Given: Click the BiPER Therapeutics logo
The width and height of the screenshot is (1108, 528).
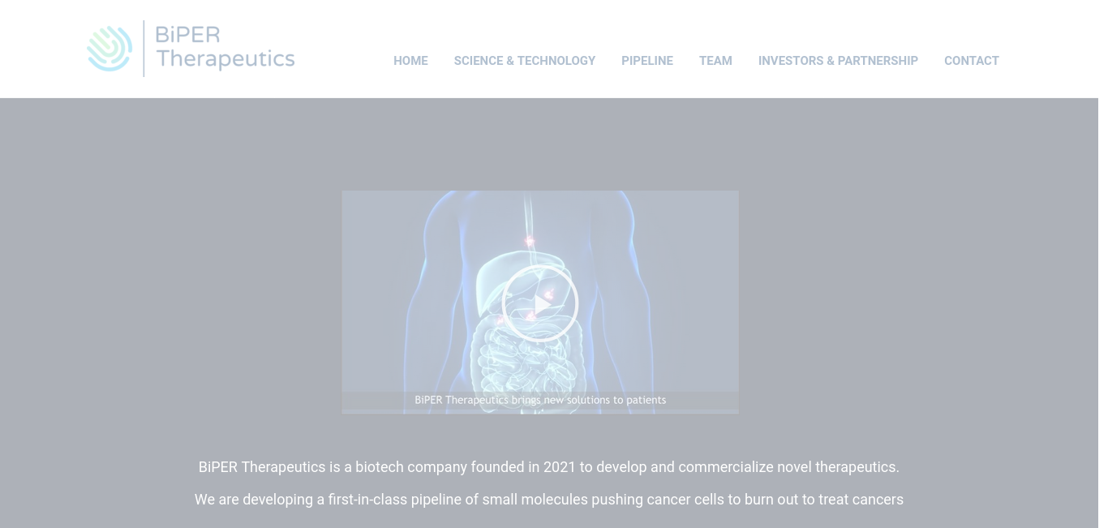Looking at the screenshot, I should click(x=191, y=49).
